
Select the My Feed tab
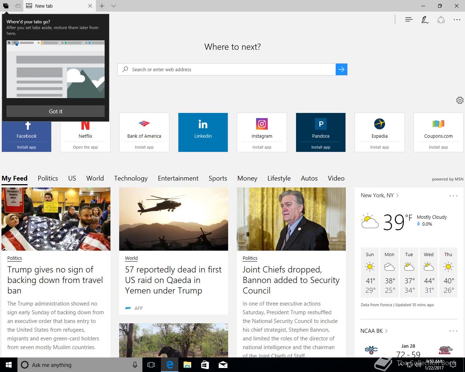click(15, 178)
